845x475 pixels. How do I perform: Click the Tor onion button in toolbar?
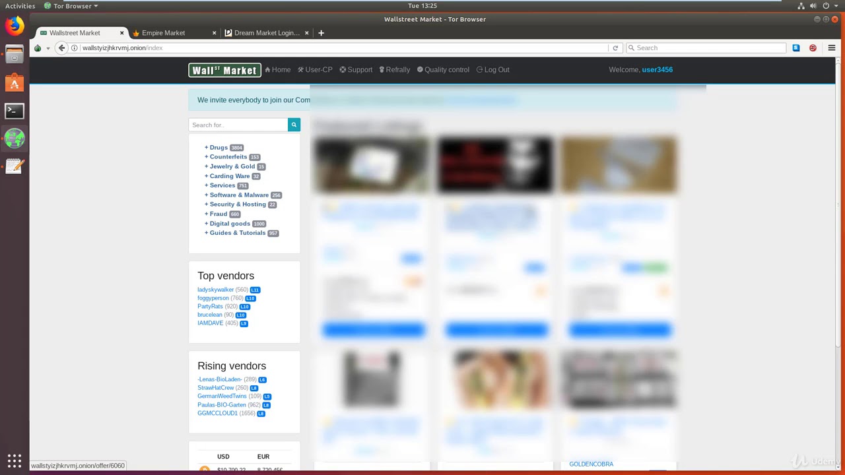tap(38, 48)
